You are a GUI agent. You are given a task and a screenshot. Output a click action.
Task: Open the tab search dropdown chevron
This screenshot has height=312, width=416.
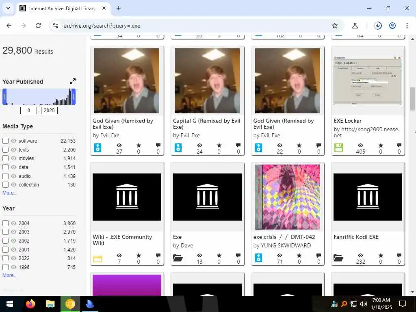8,8
